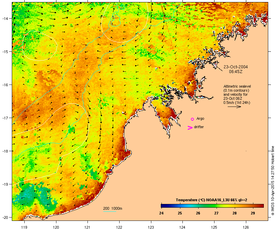The width and height of the screenshot is (277, 230).
Task: Click the longitude label 123
Action: [151, 227]
